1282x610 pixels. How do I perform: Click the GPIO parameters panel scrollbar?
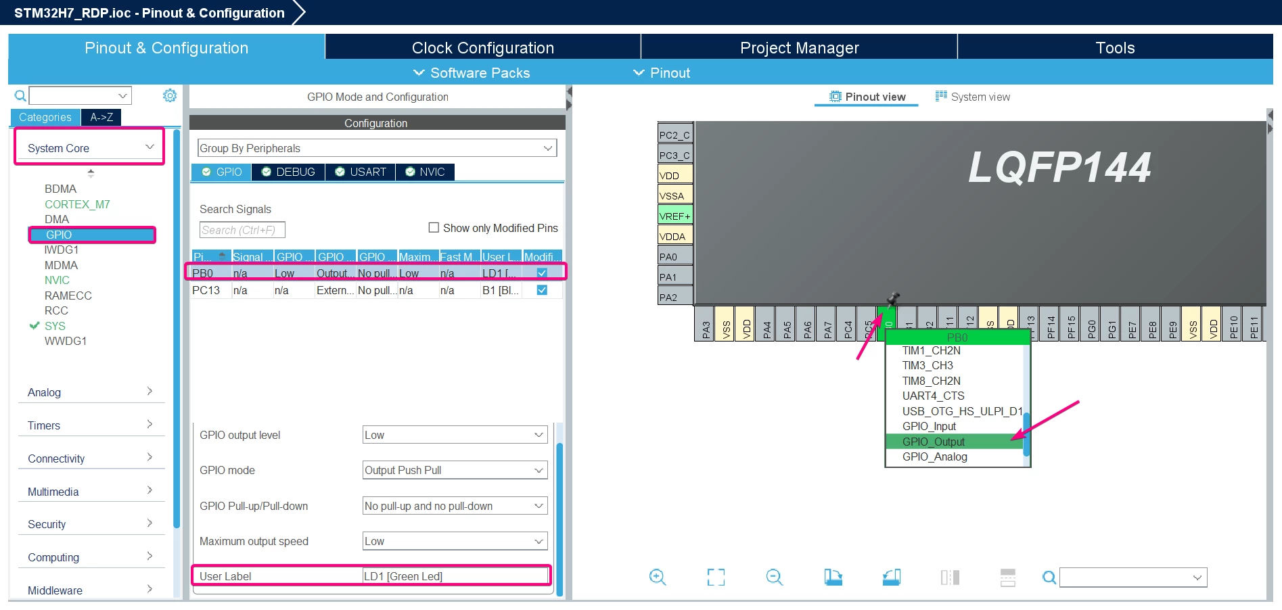[x=559, y=519]
